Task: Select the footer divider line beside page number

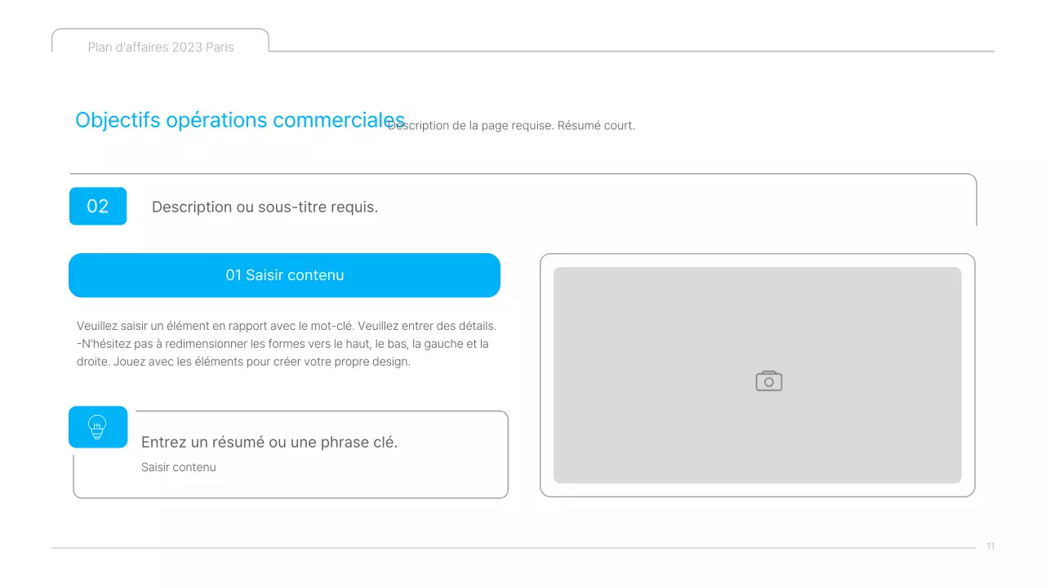Action: coord(513,548)
